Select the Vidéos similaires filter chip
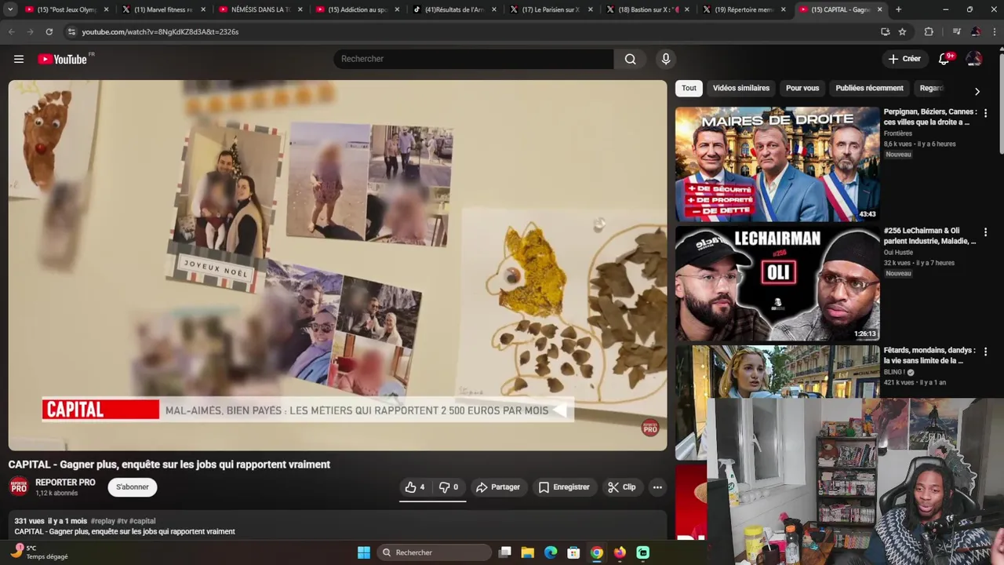The height and width of the screenshot is (565, 1004). [740, 88]
